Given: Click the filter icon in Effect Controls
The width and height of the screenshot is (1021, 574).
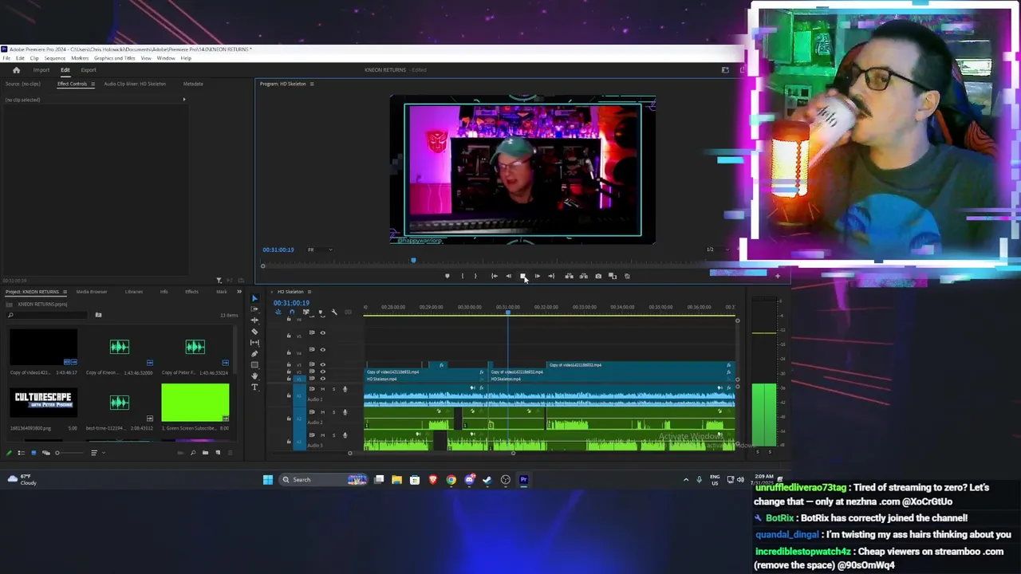Looking at the screenshot, I should [219, 281].
